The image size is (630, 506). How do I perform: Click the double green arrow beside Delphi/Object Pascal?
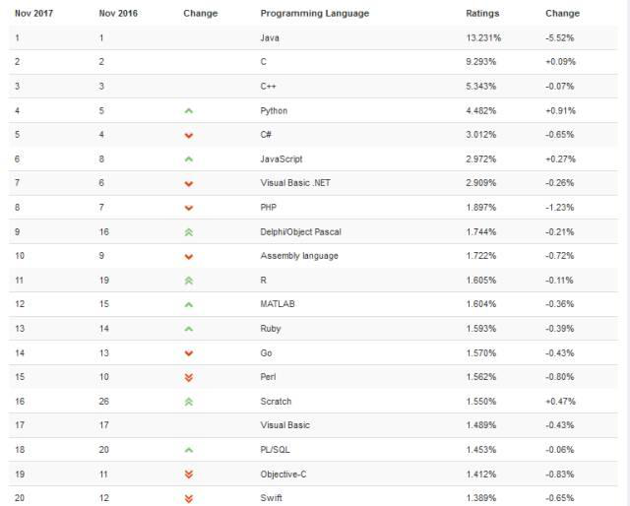[x=189, y=232]
